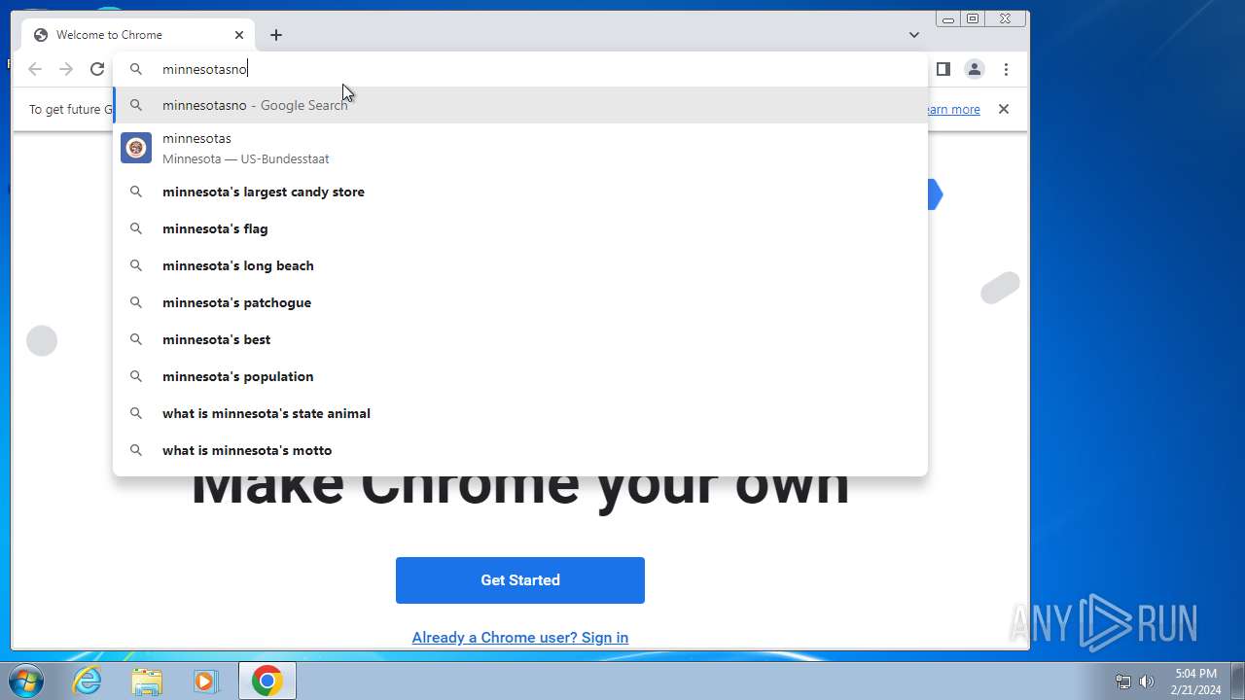Follow the Learn more link in info bar
Image resolution: width=1245 pixels, height=700 pixels.
952,109
